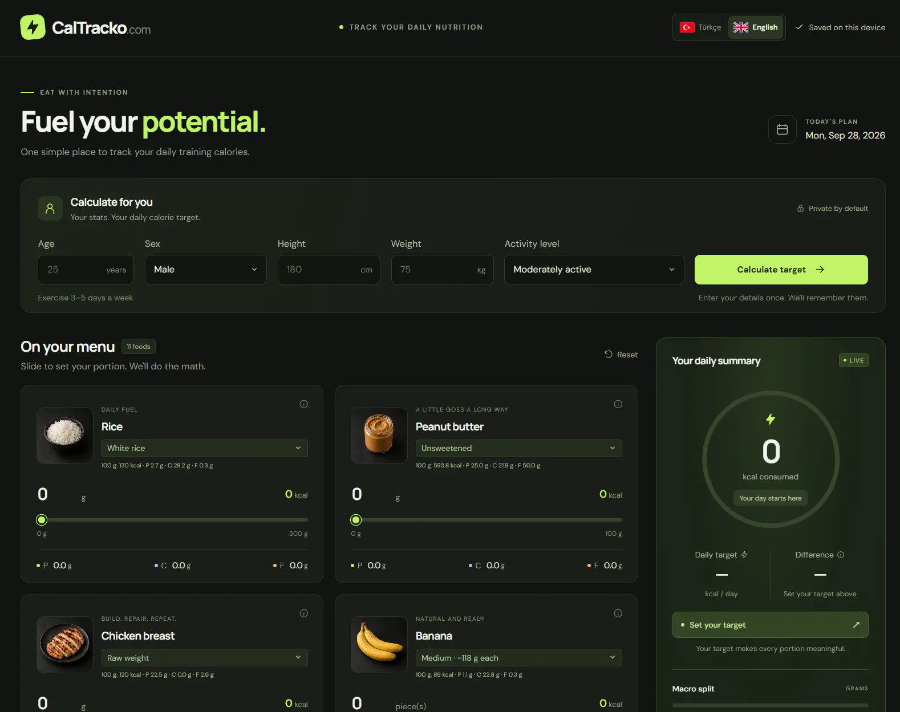
Task: Switch language to Türkçe
Action: click(x=700, y=27)
